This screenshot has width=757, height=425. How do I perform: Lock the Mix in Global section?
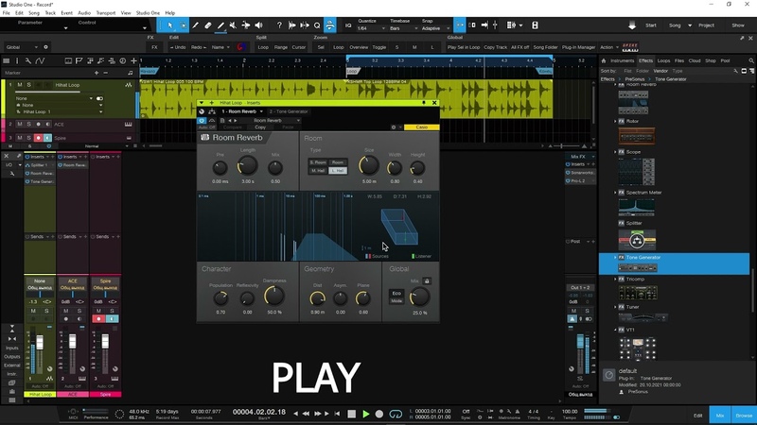[x=427, y=280]
